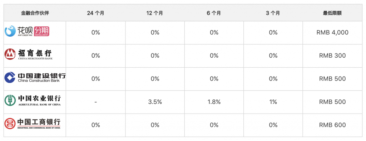This screenshot has width=366, height=141.
Task: Click the 3.5% rate for Agricultural Bank
Action: [155, 102]
